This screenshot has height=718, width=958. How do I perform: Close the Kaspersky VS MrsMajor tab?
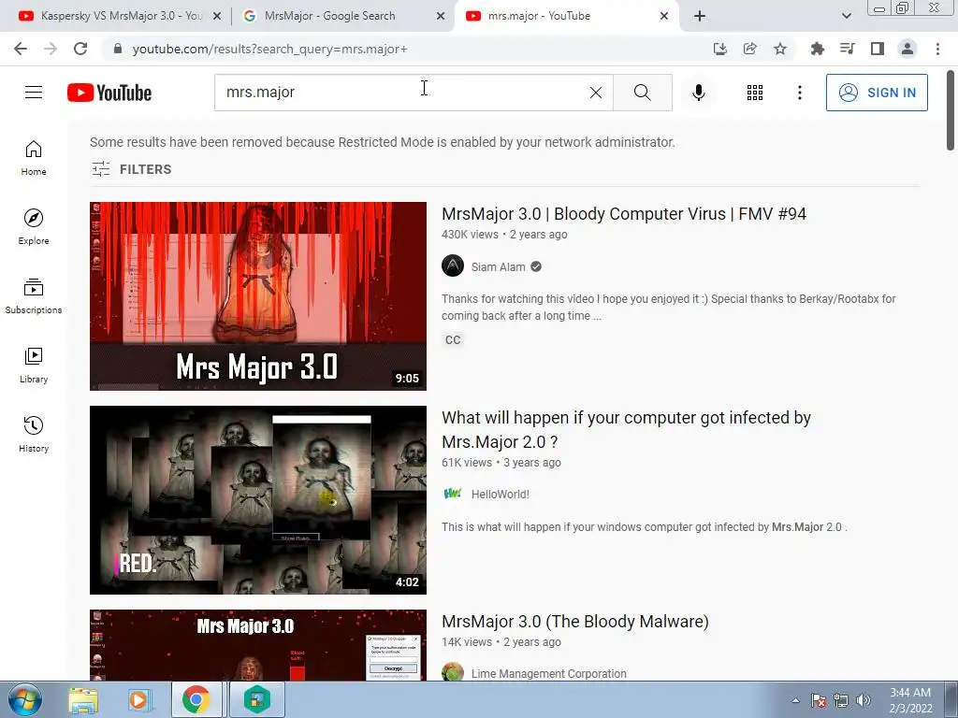pyautogui.click(x=217, y=17)
